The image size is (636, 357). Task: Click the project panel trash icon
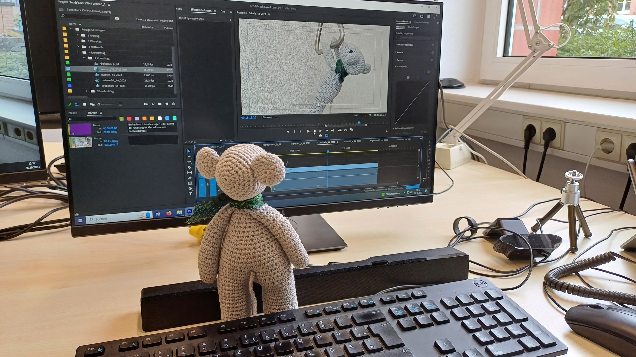click(173, 104)
